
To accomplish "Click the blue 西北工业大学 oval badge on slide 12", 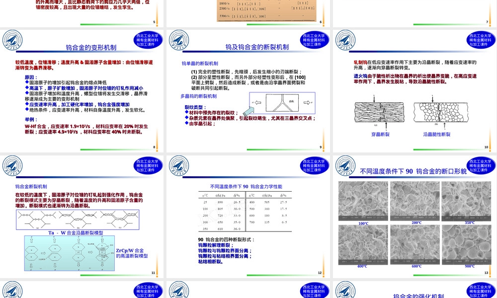I will 314,165.
